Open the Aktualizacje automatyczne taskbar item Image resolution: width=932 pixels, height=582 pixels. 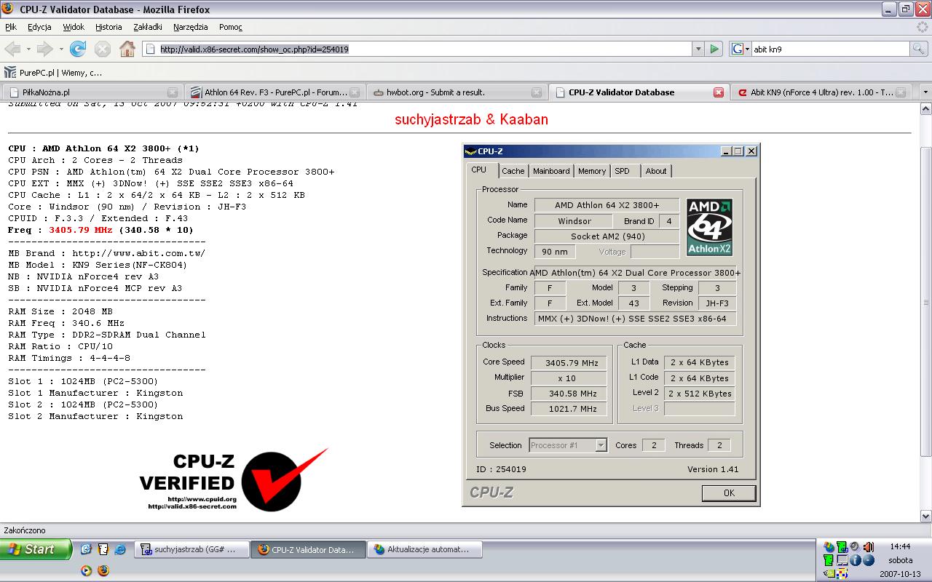425,550
